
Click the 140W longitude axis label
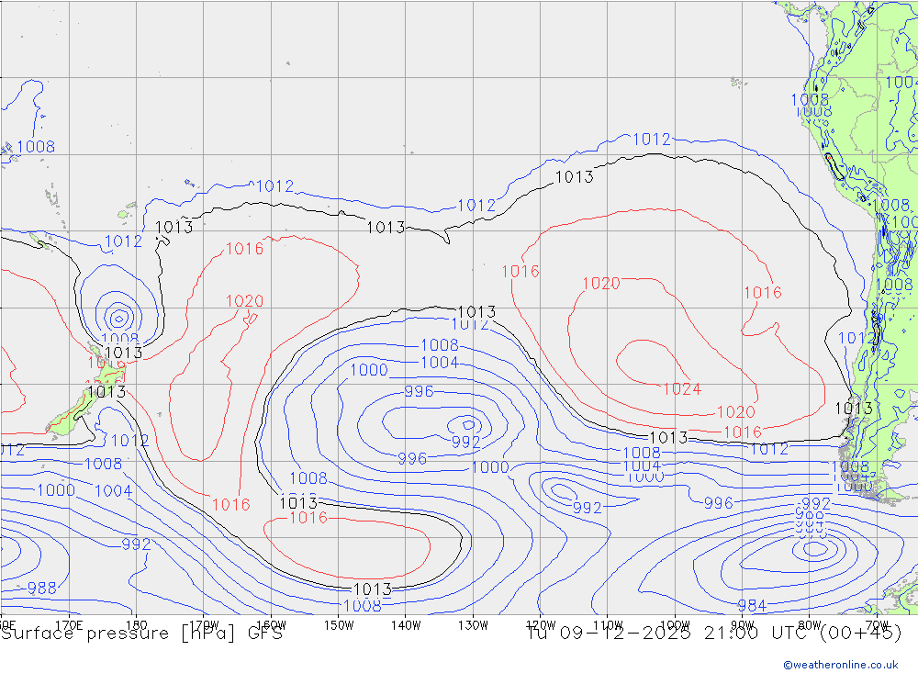pyautogui.click(x=405, y=625)
